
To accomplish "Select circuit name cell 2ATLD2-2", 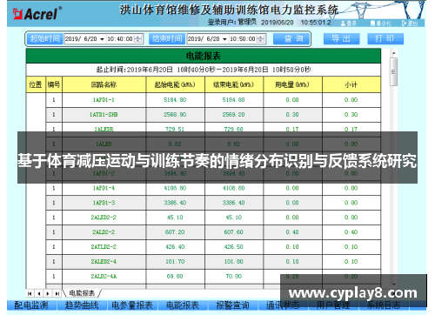I will coord(104,247).
